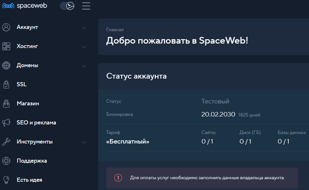Viewport: 309px width, 190px height.
Task: Click the SSL shield icon
Action: click(x=6, y=84)
